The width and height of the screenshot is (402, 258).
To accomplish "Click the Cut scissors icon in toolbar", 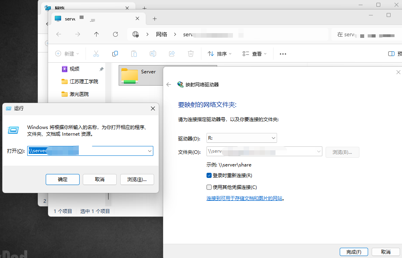I will (96, 54).
